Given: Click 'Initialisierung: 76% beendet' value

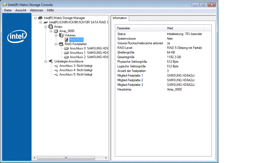Looking at the screenshot, I should point(184,34).
